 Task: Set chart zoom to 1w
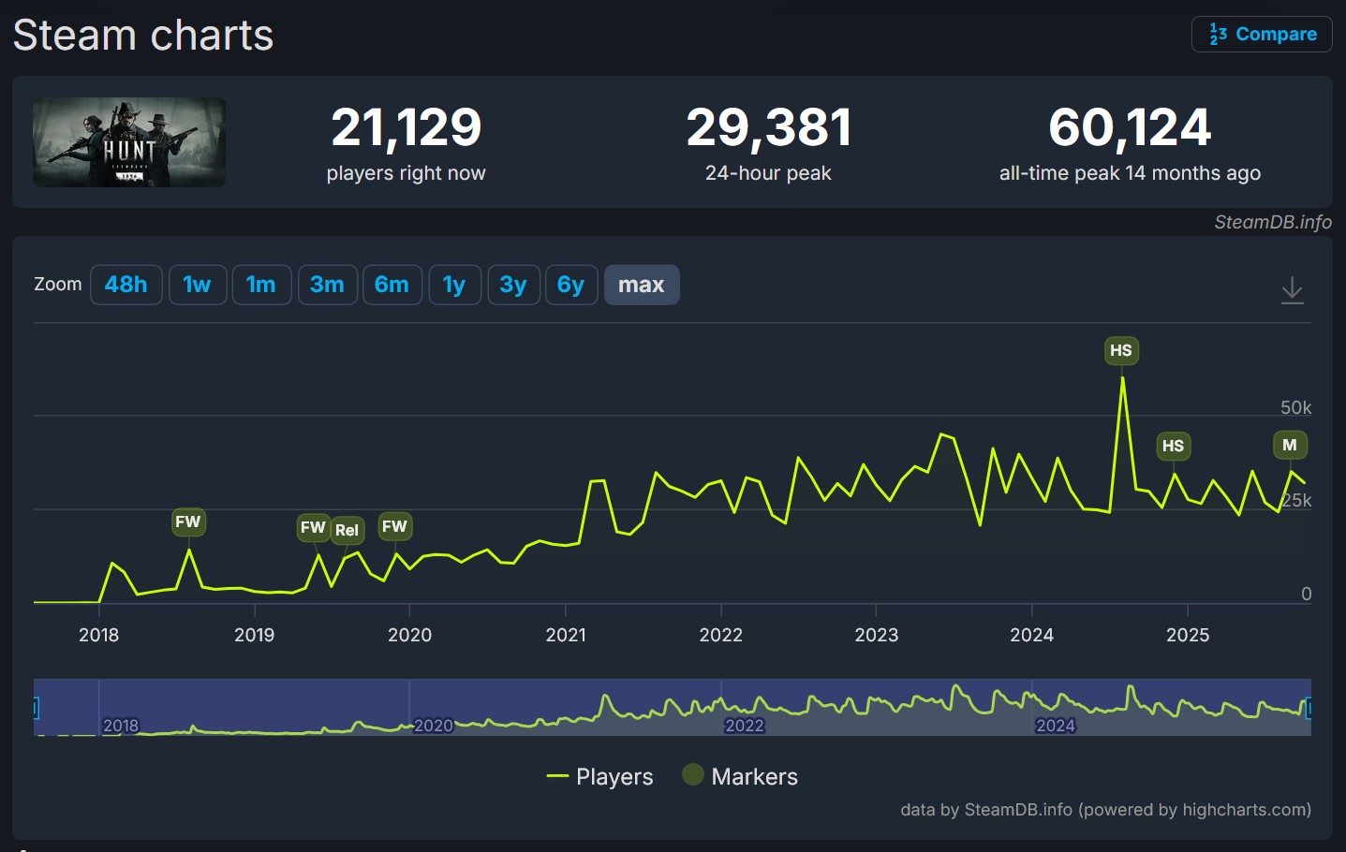point(197,285)
